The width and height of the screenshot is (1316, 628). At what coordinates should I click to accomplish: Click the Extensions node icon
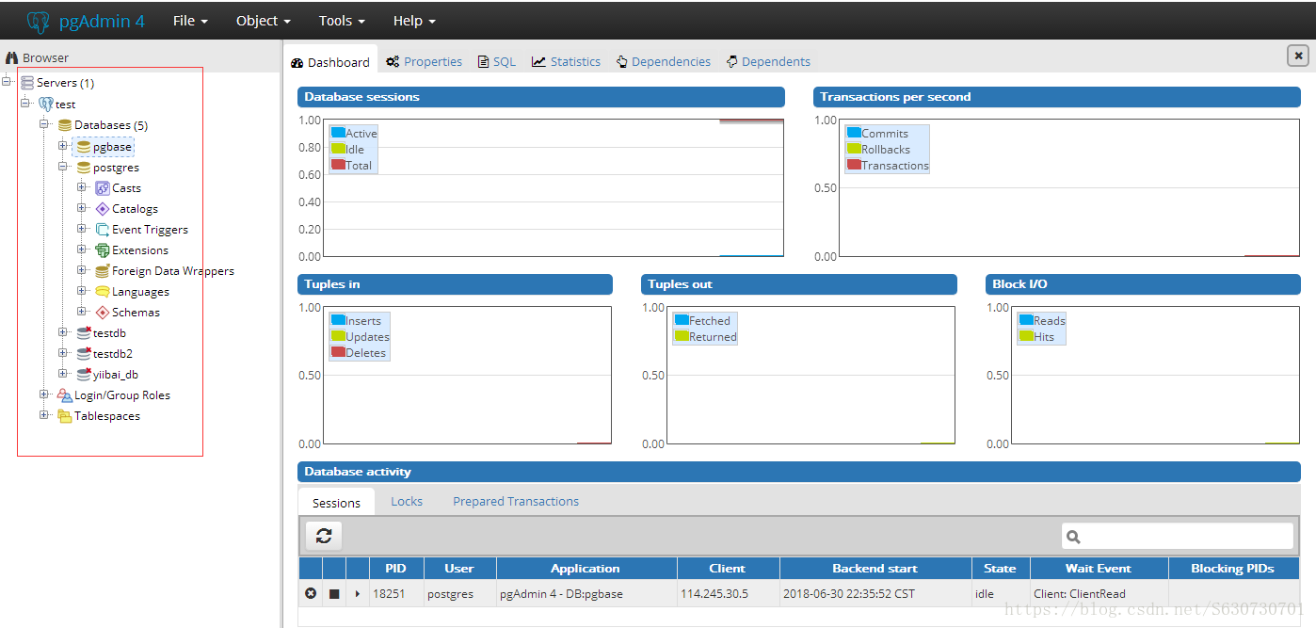coord(103,250)
